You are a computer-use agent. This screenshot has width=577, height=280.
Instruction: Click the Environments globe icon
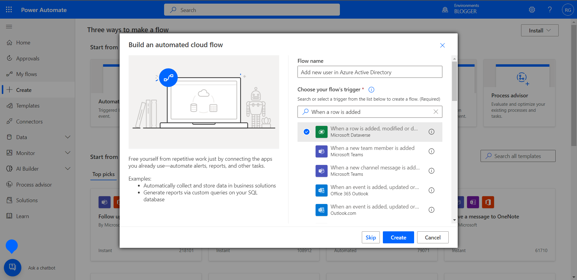[x=445, y=10]
